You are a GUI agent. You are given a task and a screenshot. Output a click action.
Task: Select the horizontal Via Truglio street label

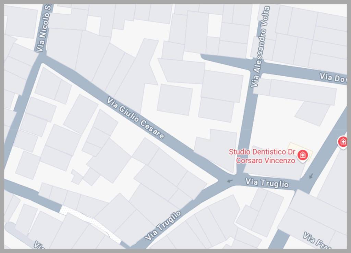tap(267, 183)
